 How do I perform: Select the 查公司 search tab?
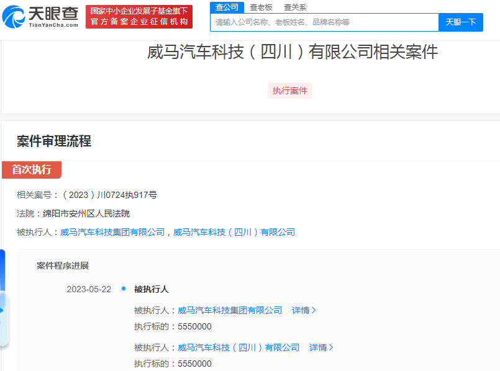click(227, 7)
